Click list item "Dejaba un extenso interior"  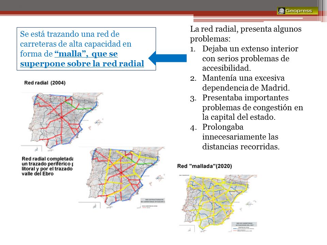tap(250, 49)
